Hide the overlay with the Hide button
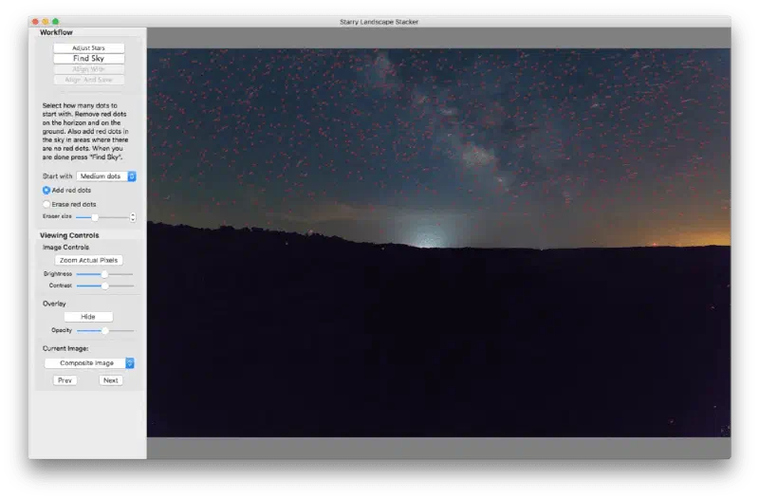Image resolution: width=759 pixels, height=499 pixels. tap(88, 317)
